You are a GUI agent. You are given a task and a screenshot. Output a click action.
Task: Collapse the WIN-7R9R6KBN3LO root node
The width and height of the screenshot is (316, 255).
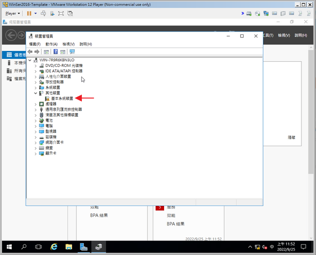click(30, 60)
